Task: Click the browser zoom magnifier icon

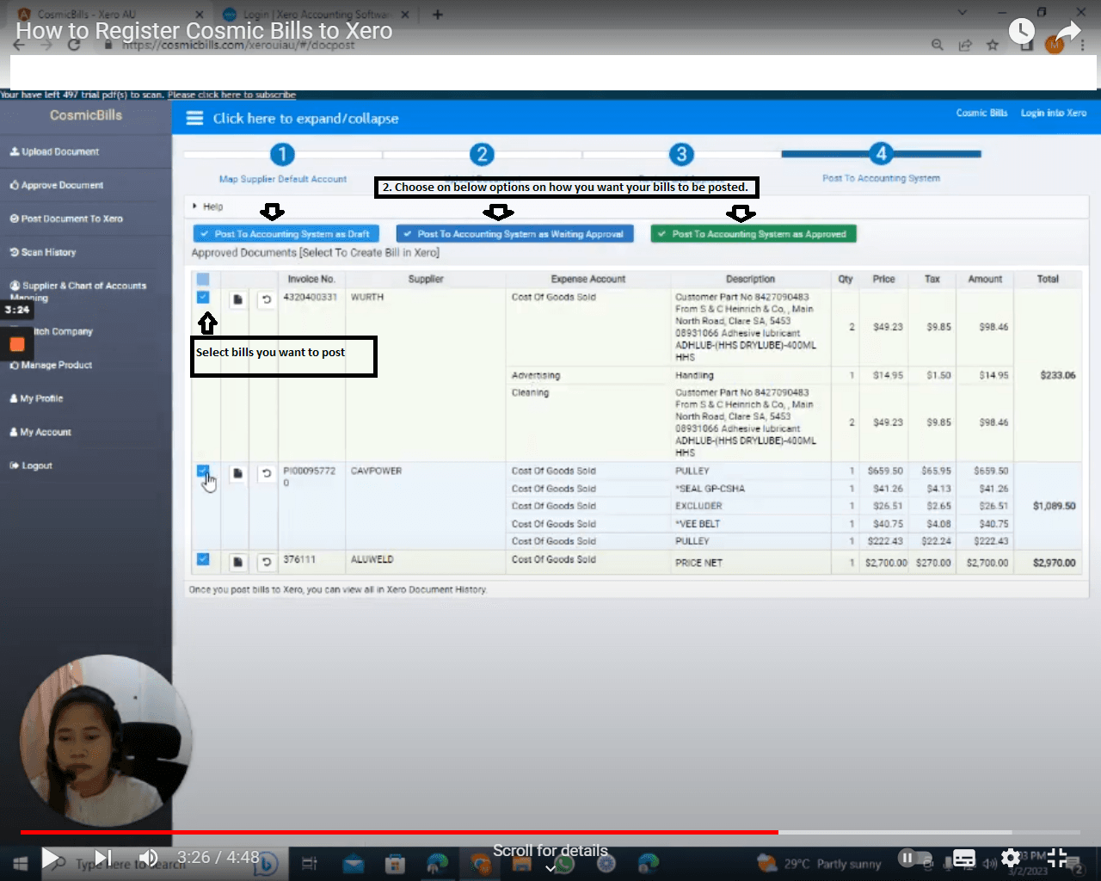Action: 938,45
